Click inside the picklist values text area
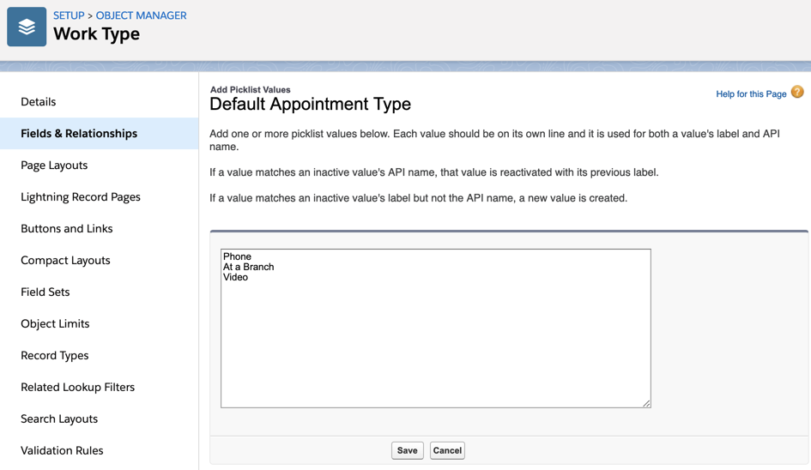 pos(435,328)
